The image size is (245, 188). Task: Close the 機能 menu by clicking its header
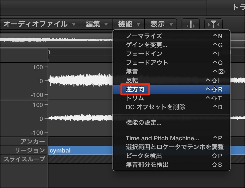tap(128, 24)
